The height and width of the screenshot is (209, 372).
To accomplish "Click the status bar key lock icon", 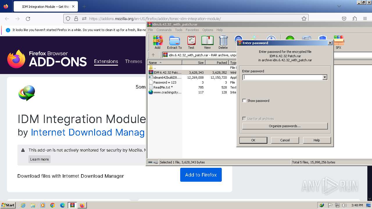I will click(x=155, y=162).
